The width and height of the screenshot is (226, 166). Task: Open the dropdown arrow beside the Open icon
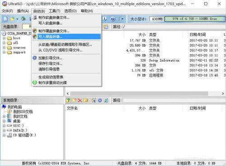coord(17,19)
